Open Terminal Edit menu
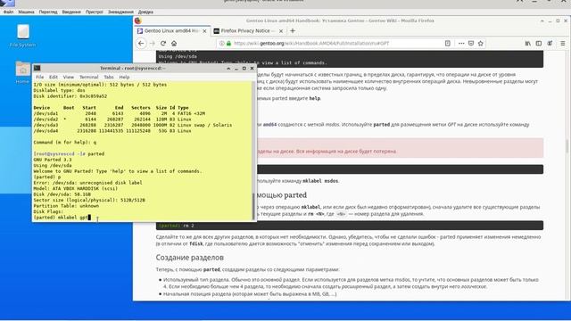571x321 pixels. click(54, 78)
